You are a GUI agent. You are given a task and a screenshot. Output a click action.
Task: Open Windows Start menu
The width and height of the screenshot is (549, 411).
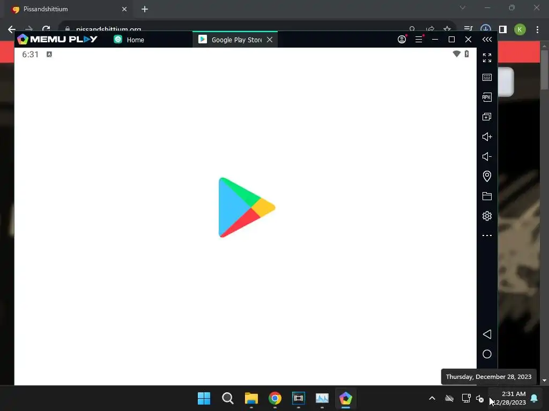[x=204, y=398]
